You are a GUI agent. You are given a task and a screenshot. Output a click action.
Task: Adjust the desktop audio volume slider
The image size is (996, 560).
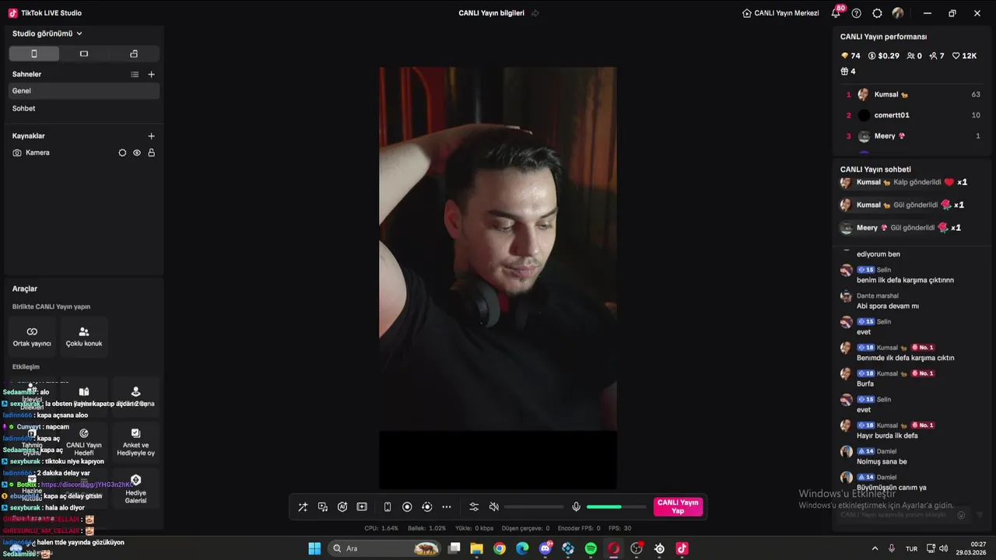pyautogui.click(x=534, y=507)
